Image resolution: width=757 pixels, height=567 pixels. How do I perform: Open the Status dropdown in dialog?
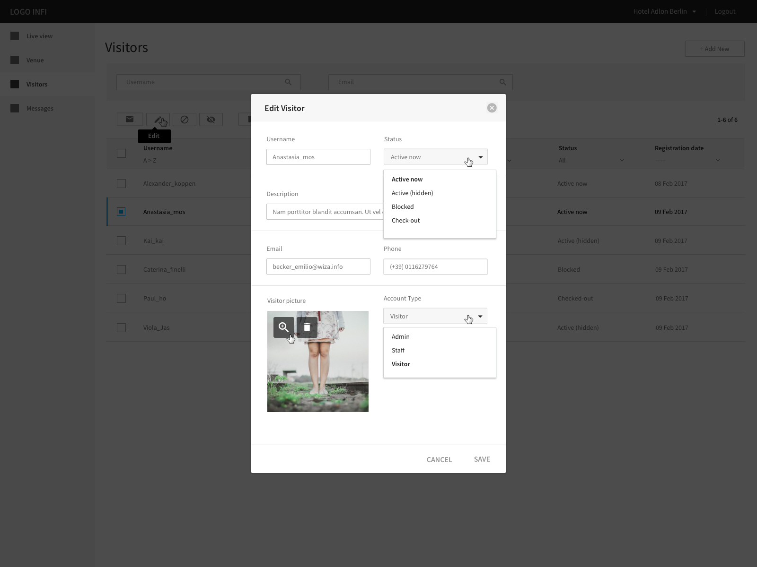(x=435, y=157)
